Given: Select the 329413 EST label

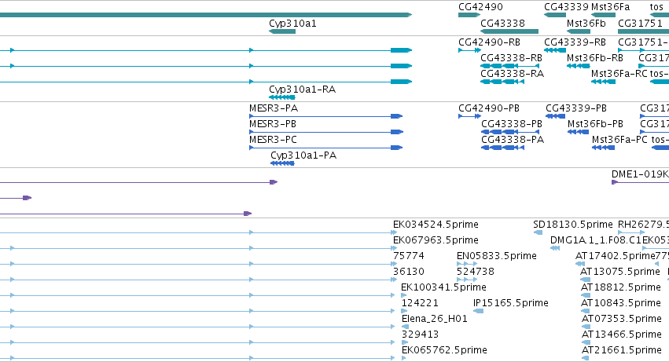Looking at the screenshot, I should click(x=420, y=335).
